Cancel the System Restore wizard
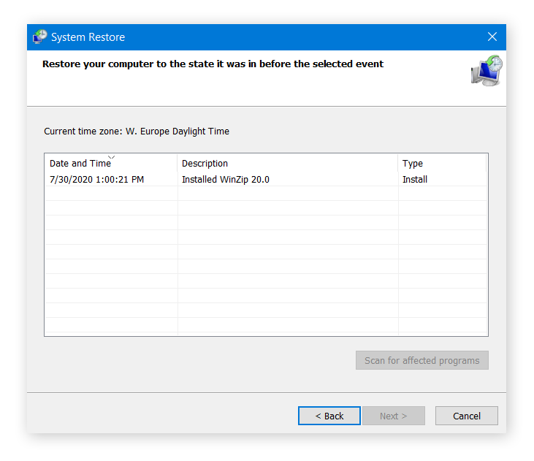Viewport: 534px width, 461px height. click(x=467, y=416)
